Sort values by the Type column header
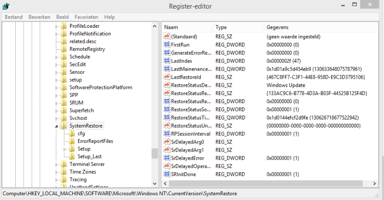This screenshot has height=200, width=384. [x=239, y=27]
